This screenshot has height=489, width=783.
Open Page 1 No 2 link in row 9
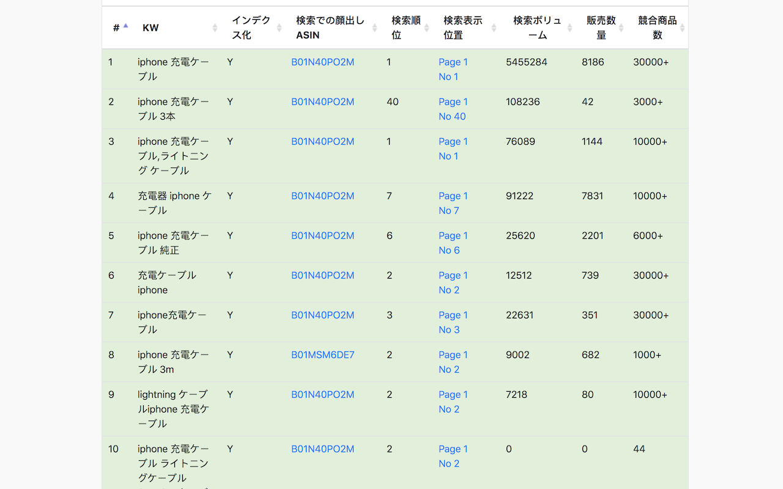pyautogui.click(x=453, y=402)
